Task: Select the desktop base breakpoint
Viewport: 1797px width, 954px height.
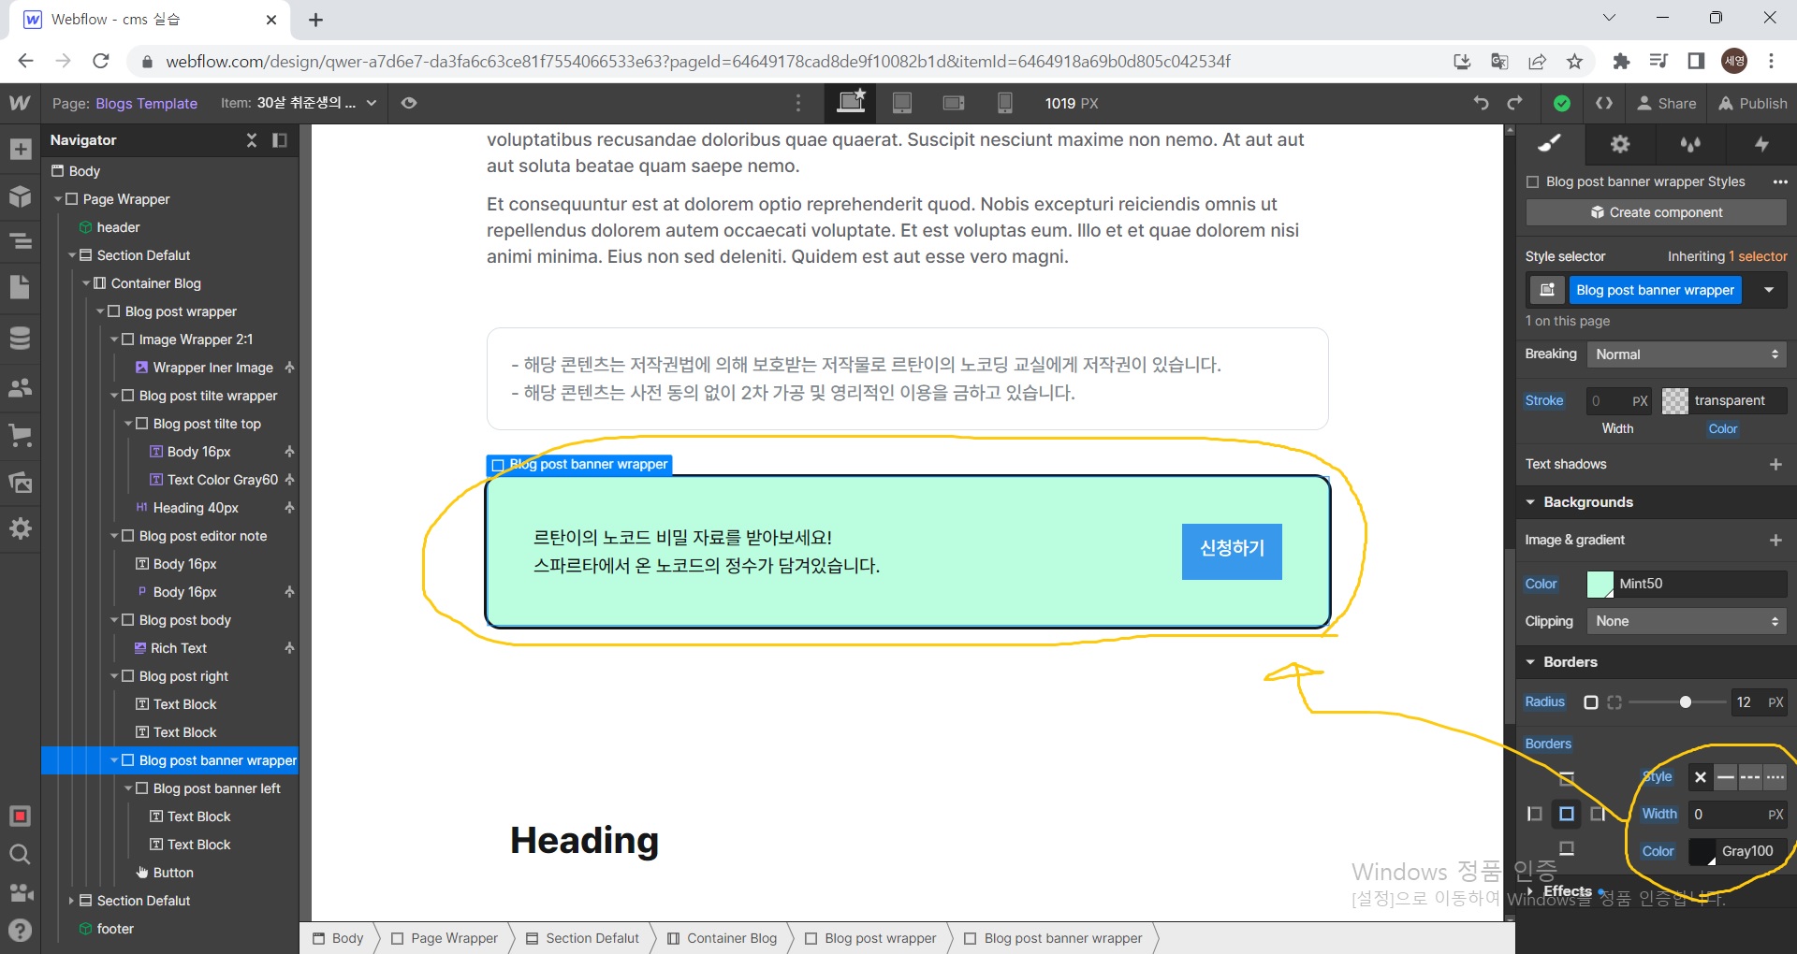Action: click(851, 103)
